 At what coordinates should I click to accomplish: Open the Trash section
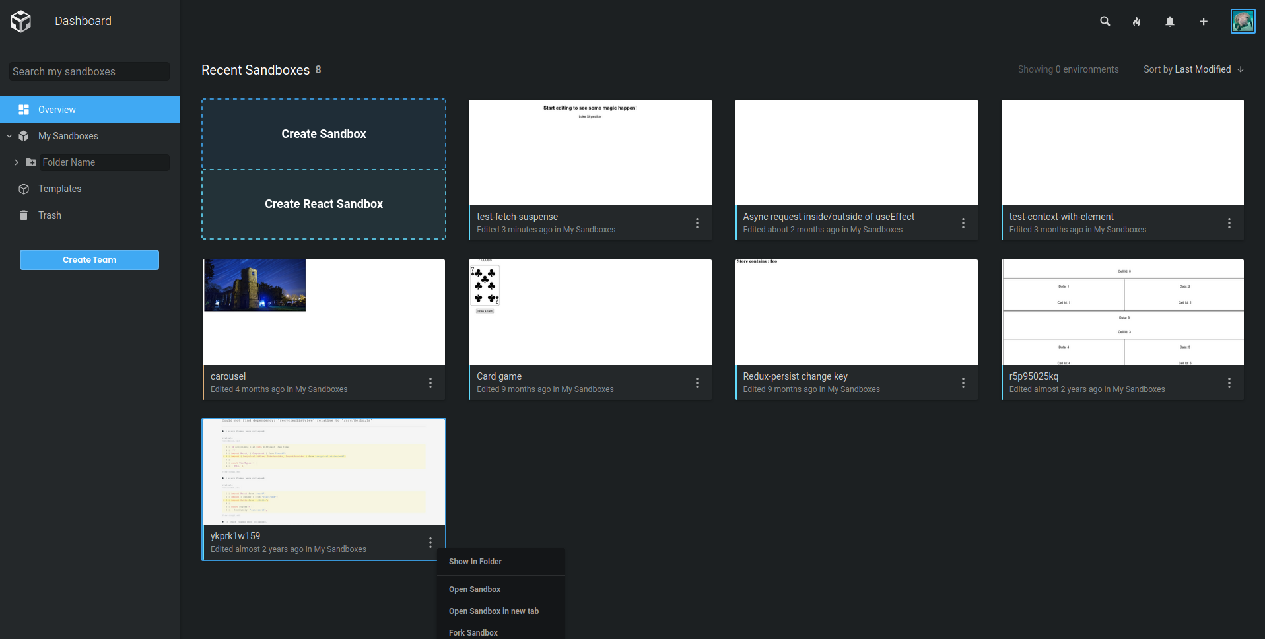tap(50, 215)
